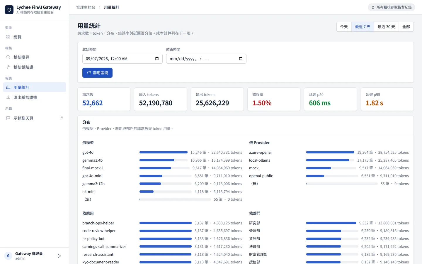This screenshot has width=422, height=264.
Task: Click the 起始時間 date-time input
Action: point(122,59)
